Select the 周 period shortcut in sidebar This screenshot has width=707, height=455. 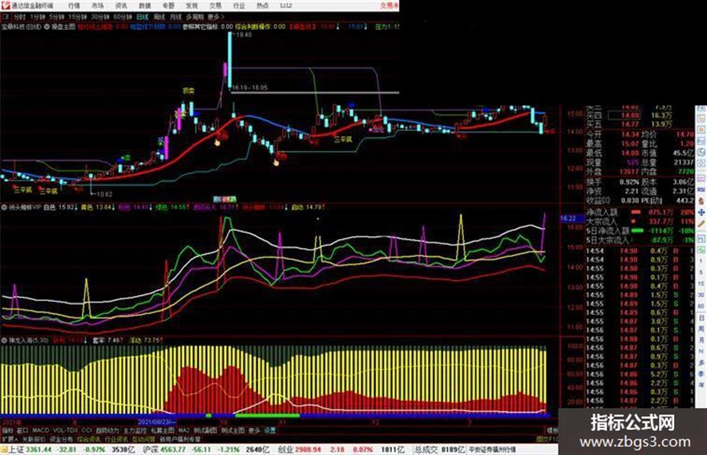(x=701, y=329)
